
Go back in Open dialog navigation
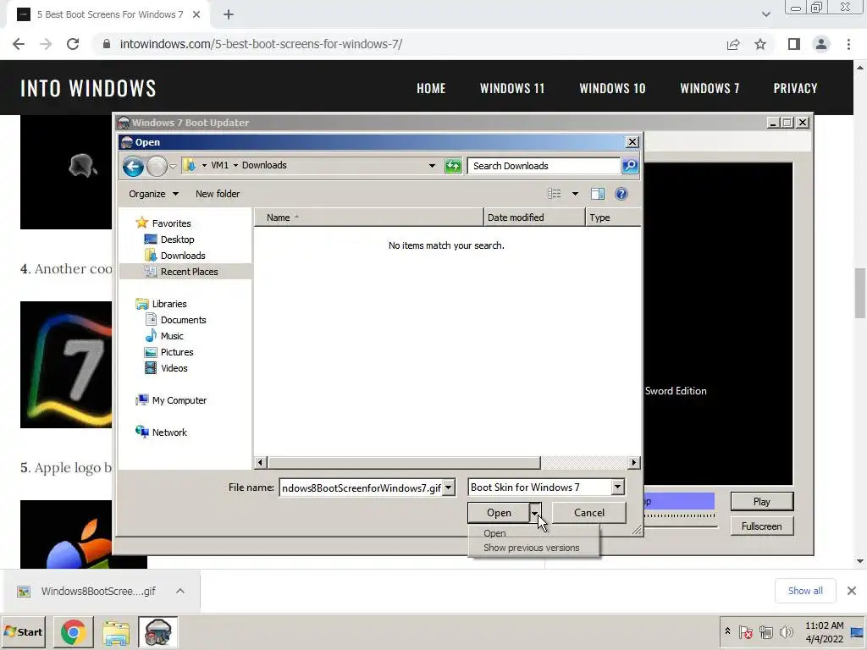point(133,166)
